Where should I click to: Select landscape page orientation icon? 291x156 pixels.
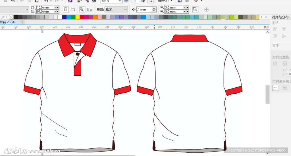tap(73, 9)
